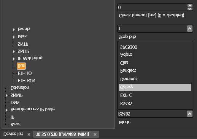Open the Basic settings item
197x139 pixels.
coord(15,124)
